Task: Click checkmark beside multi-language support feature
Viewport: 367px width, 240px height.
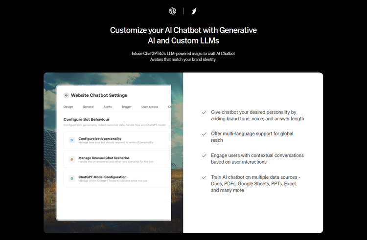Action: pos(204,133)
